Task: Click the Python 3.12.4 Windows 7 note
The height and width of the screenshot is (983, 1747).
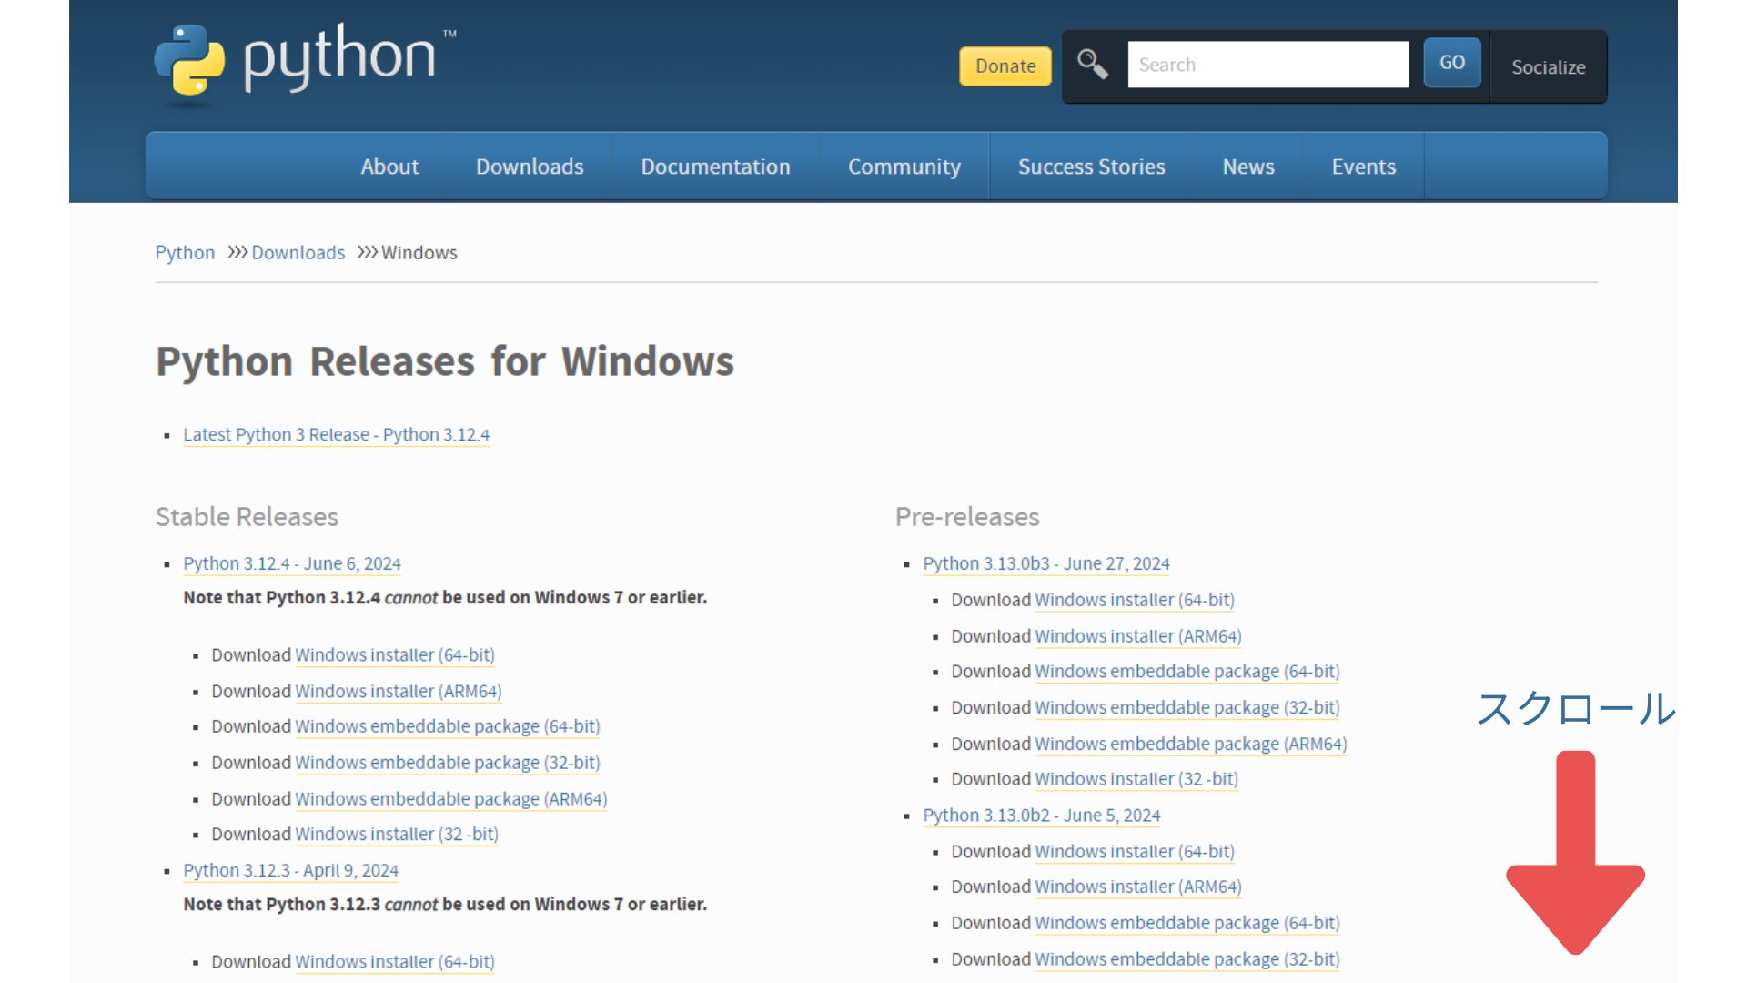Action: (x=445, y=598)
